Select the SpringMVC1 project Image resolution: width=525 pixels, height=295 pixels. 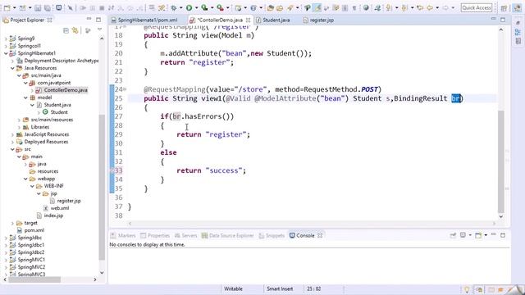click(x=31, y=260)
